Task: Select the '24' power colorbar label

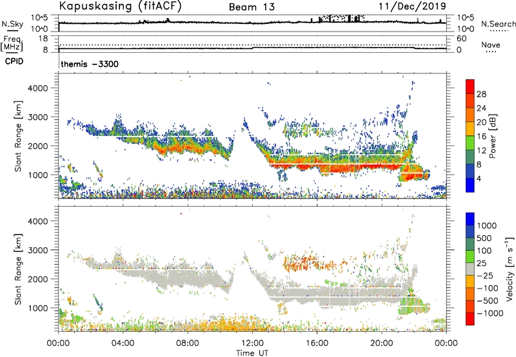Action: pyautogui.click(x=481, y=108)
